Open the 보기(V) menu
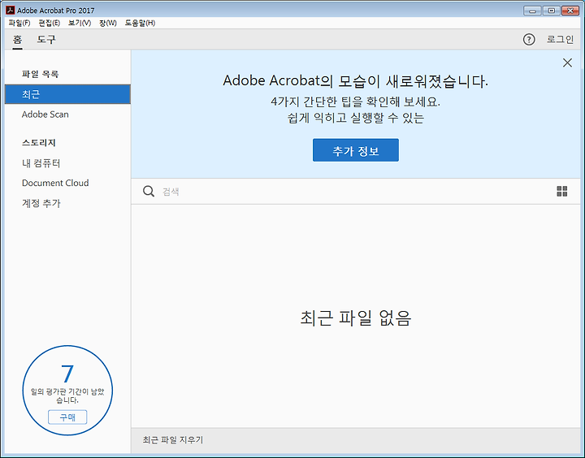This screenshot has width=585, height=458. [x=80, y=23]
